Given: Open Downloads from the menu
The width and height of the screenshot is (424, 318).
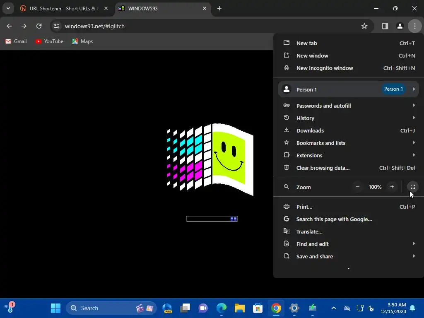Looking at the screenshot, I should (349, 130).
